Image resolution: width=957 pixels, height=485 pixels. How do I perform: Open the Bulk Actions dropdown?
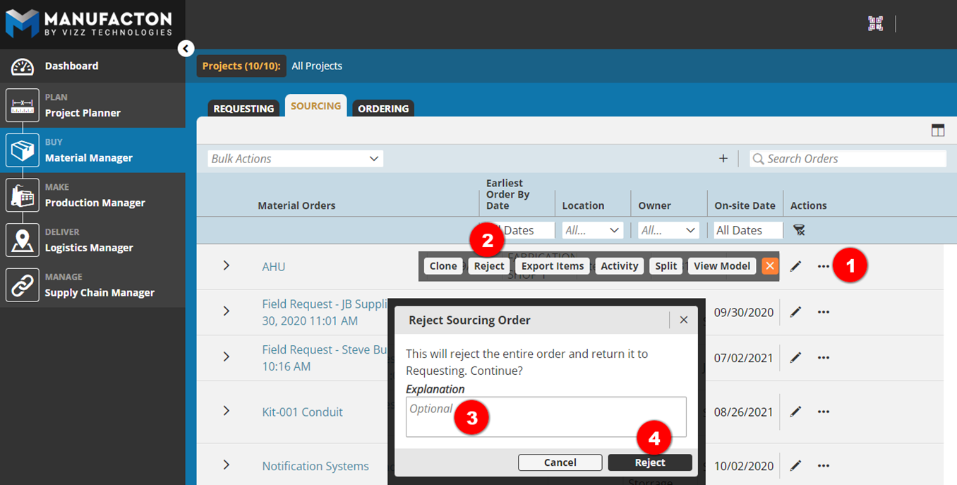tap(295, 159)
